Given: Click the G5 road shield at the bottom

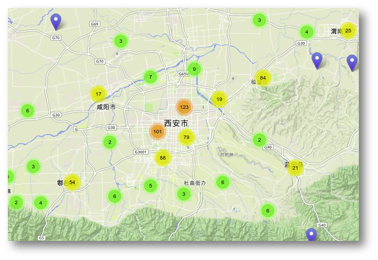Looking at the screenshot, I should click(x=42, y=238).
